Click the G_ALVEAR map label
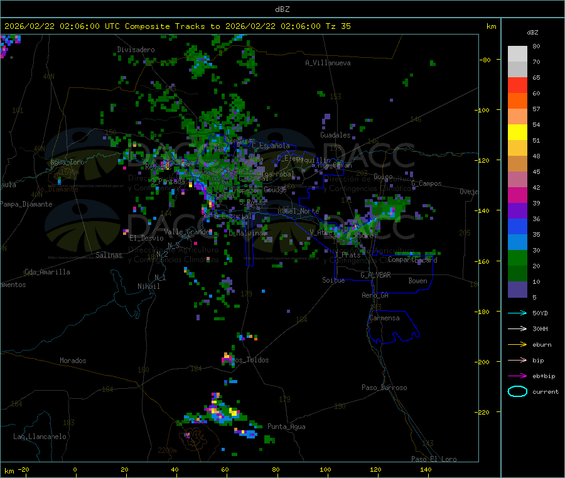 [375, 275]
